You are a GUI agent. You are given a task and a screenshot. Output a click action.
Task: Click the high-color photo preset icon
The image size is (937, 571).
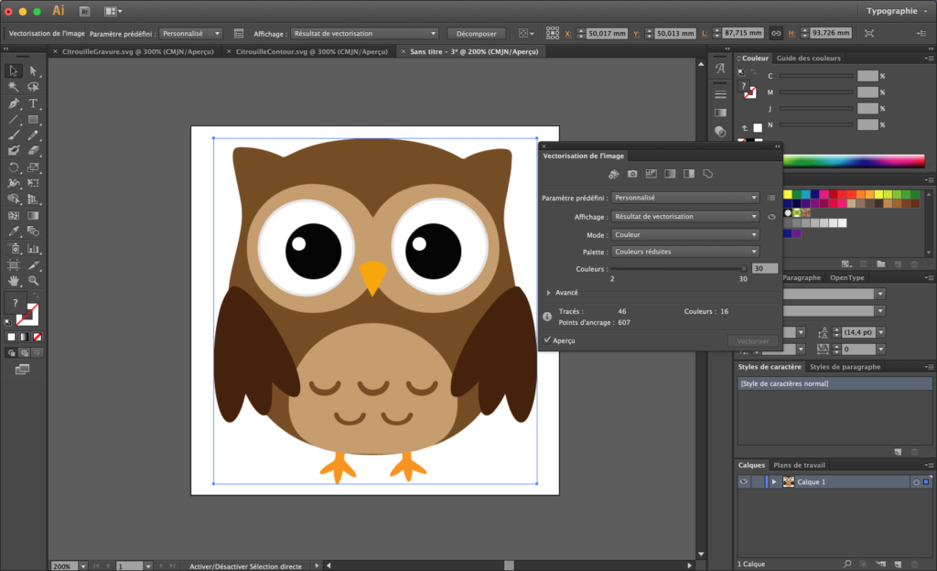[630, 173]
